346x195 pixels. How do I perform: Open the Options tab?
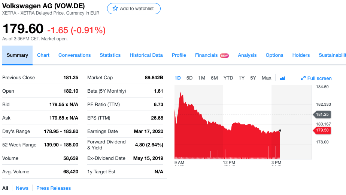274,55
